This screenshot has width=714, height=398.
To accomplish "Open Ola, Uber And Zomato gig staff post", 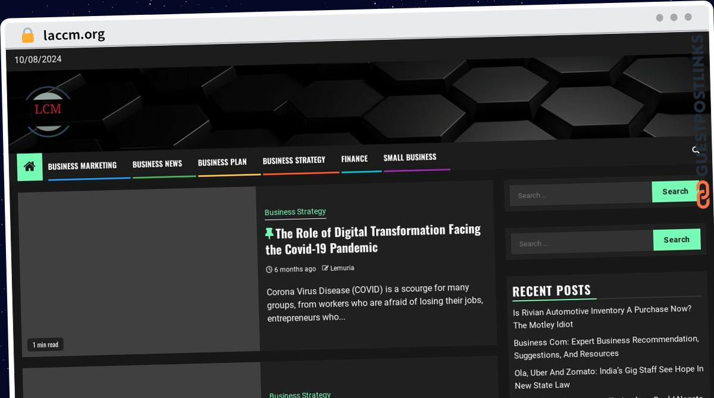I will point(609,377).
